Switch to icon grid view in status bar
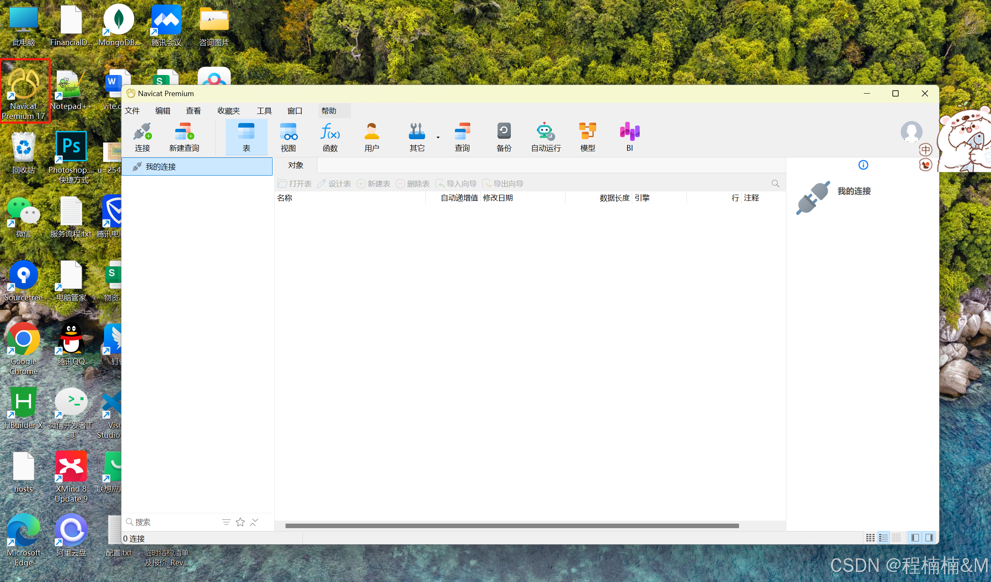991x582 pixels. [x=870, y=538]
